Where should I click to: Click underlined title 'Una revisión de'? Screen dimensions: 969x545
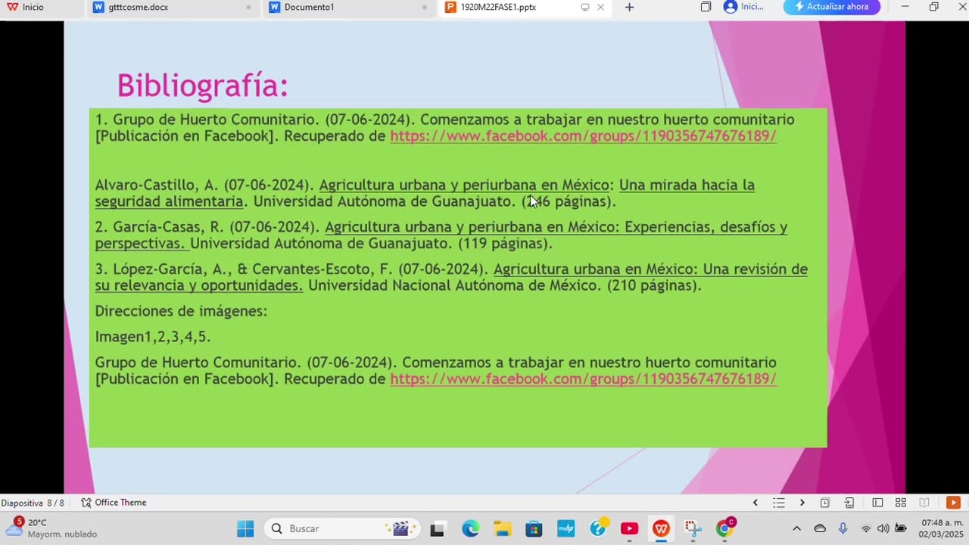[755, 269]
